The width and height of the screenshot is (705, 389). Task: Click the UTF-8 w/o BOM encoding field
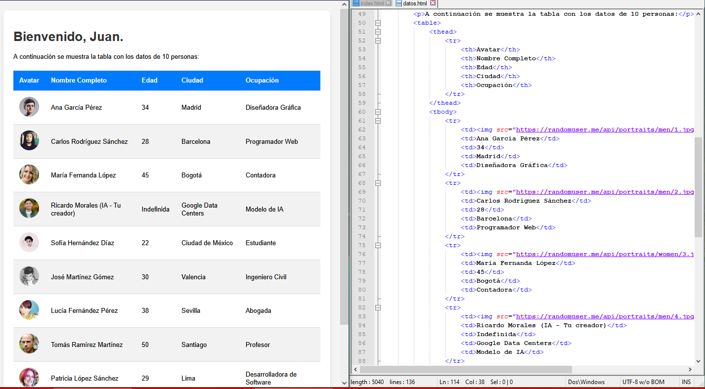(x=643, y=382)
